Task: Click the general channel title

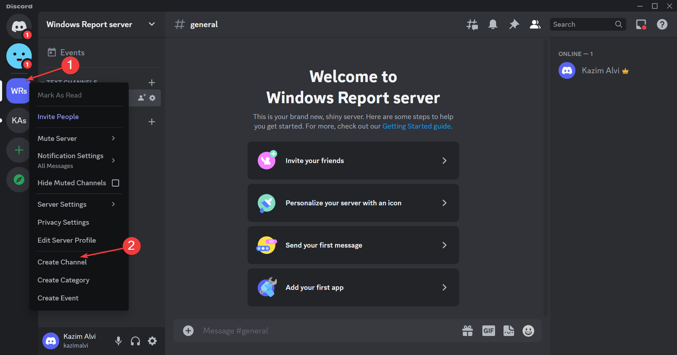Action: click(x=204, y=24)
